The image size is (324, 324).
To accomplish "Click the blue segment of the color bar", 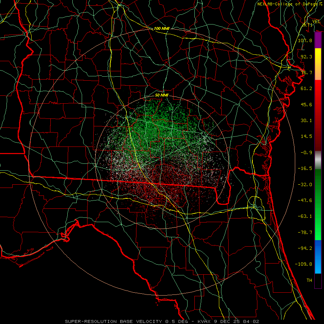I will coord(318,257).
